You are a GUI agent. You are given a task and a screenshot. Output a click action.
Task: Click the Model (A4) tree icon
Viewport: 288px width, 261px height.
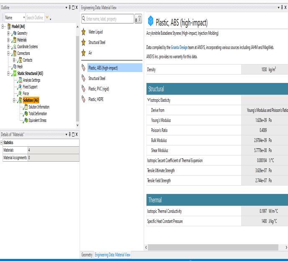(x=9, y=26)
